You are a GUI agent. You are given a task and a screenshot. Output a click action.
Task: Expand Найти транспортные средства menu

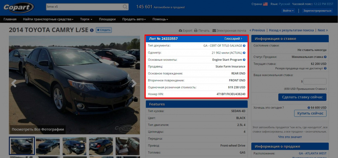point(48,19)
